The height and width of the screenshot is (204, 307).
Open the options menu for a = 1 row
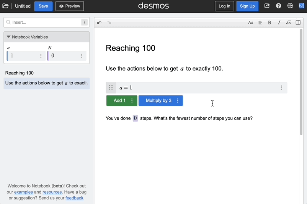[x=281, y=88]
